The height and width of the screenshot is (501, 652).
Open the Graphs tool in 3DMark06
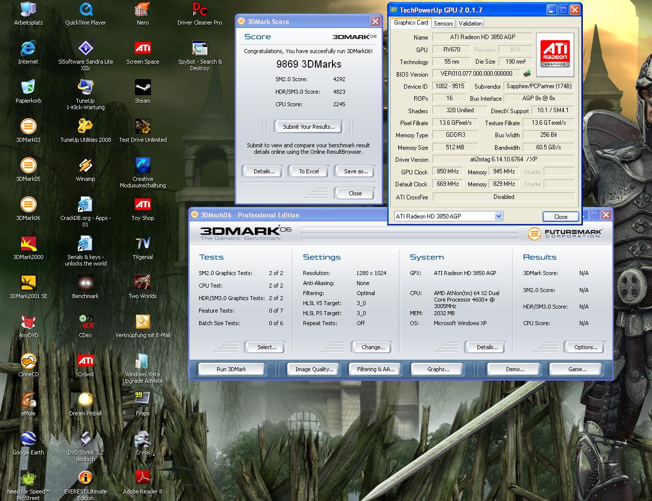[438, 369]
